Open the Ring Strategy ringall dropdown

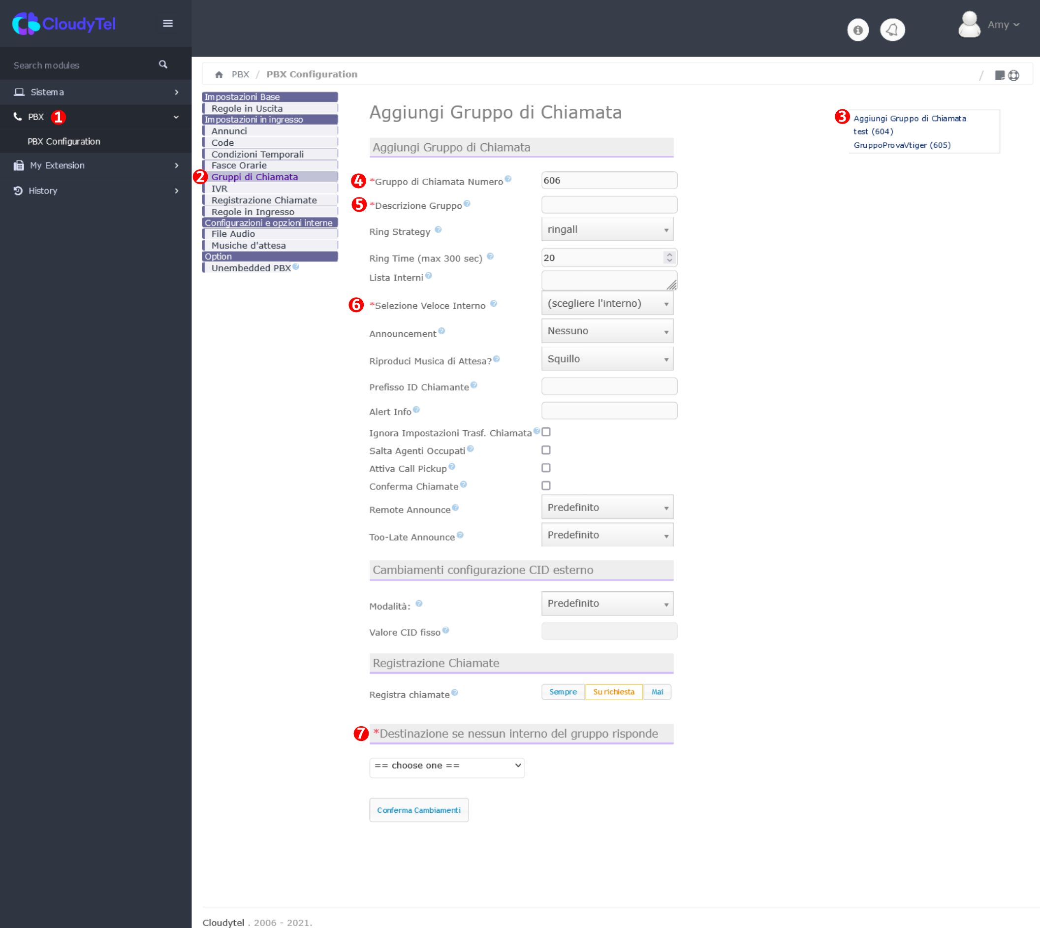click(607, 229)
